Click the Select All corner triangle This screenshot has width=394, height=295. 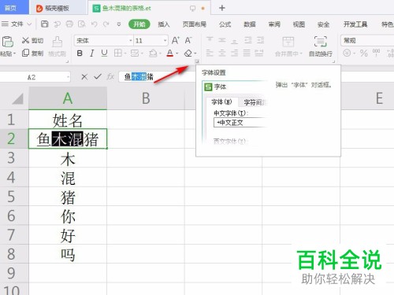[x=17, y=99]
